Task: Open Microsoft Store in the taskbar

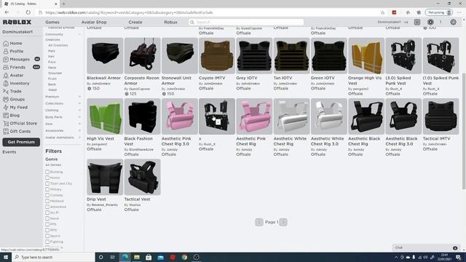Action: [149, 257]
